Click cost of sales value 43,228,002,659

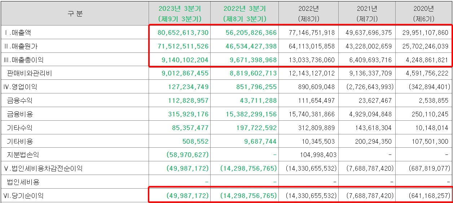coord(369,46)
